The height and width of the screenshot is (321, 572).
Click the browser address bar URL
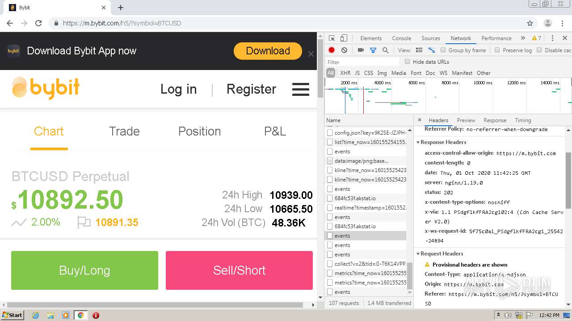point(122,23)
